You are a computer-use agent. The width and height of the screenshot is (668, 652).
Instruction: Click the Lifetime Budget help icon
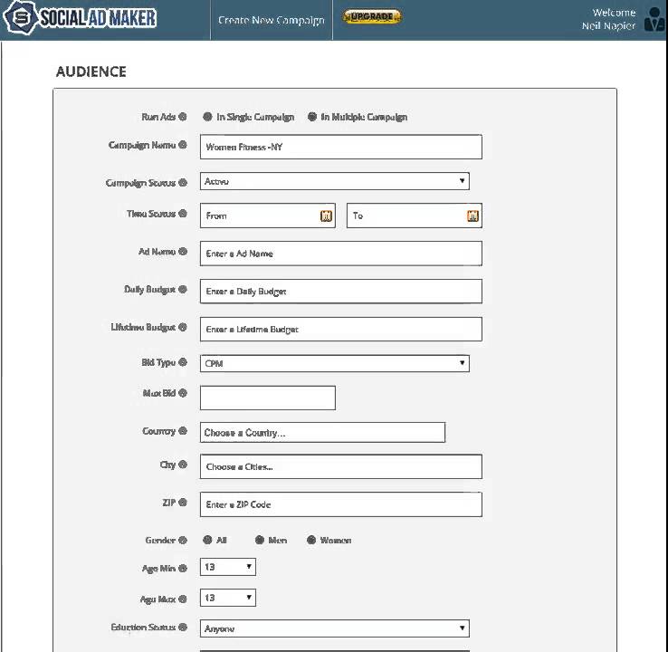tap(183, 327)
